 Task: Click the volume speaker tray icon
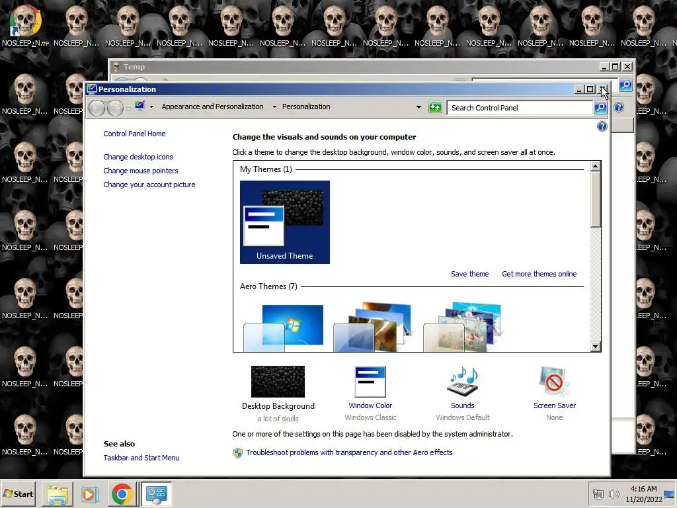614,493
